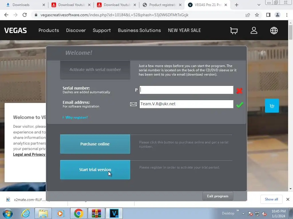Open the globe language selector icon

(x=274, y=30)
